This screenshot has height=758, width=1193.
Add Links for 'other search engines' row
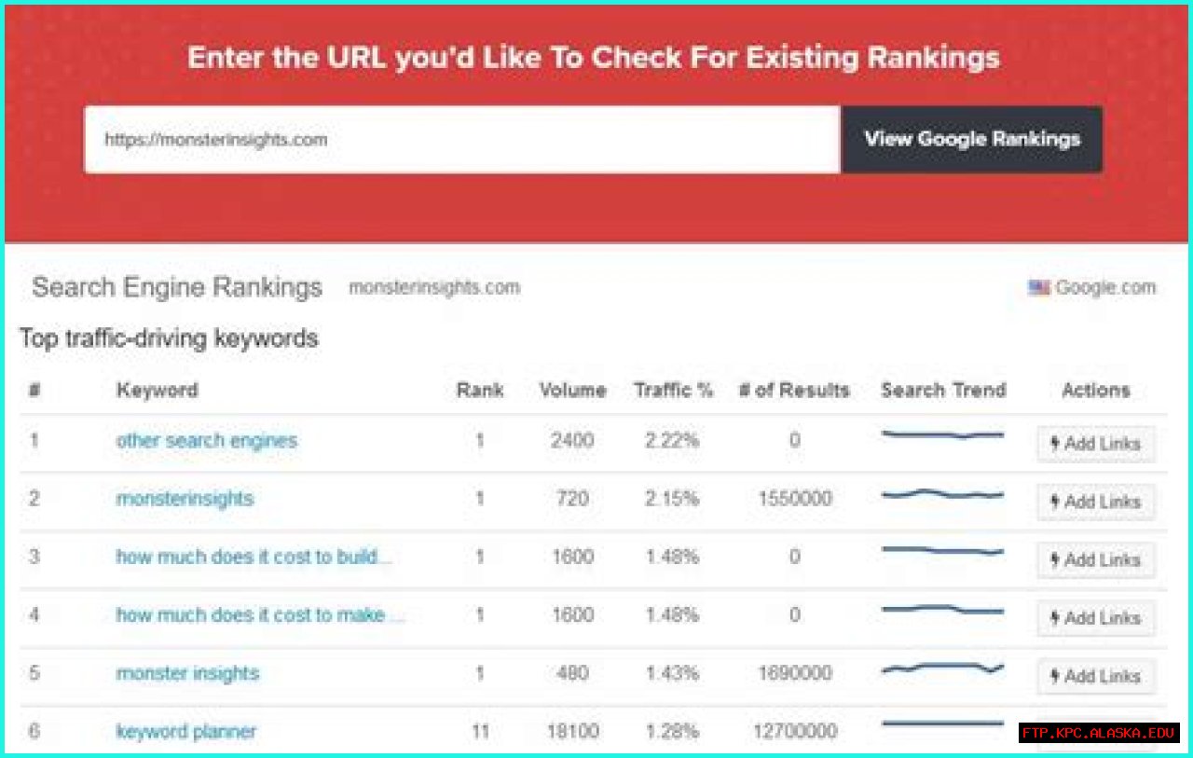(1096, 444)
